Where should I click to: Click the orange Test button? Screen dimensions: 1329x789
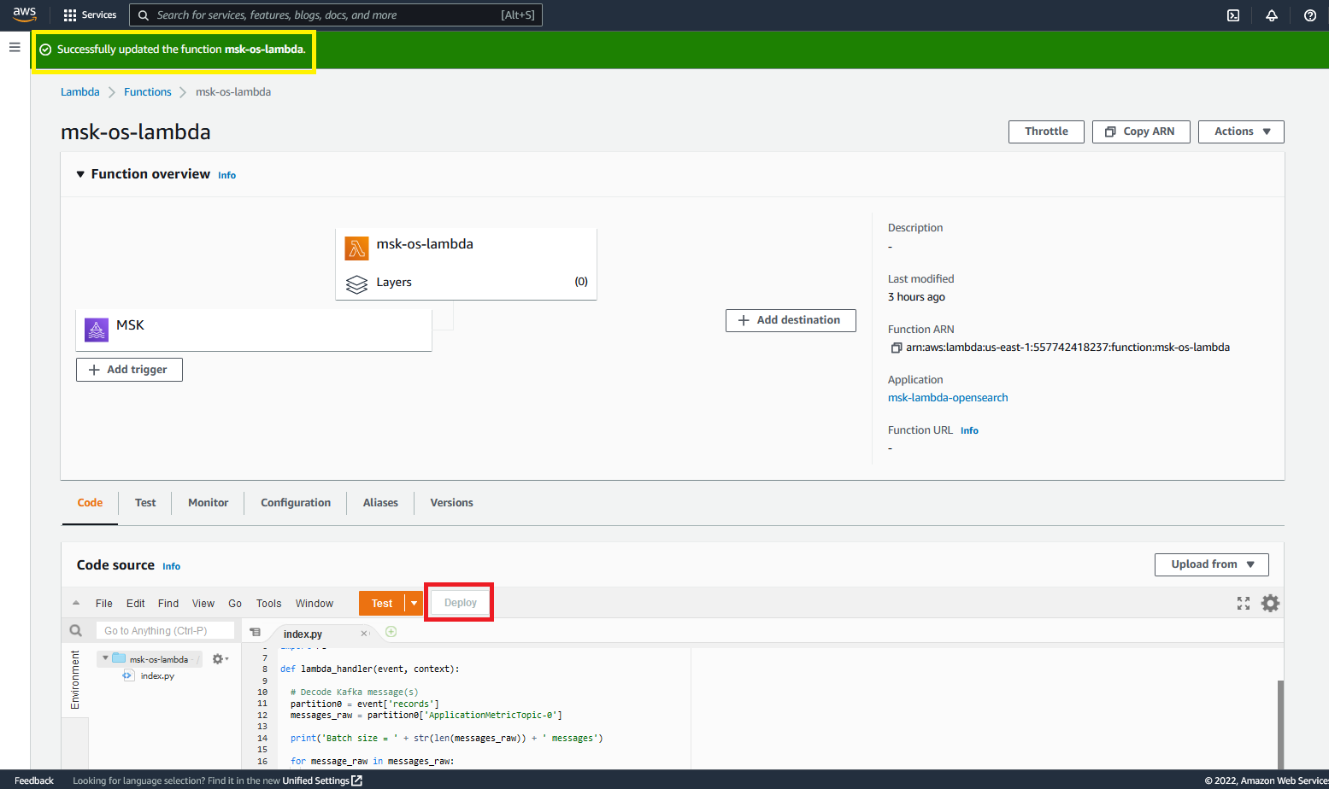coord(382,603)
